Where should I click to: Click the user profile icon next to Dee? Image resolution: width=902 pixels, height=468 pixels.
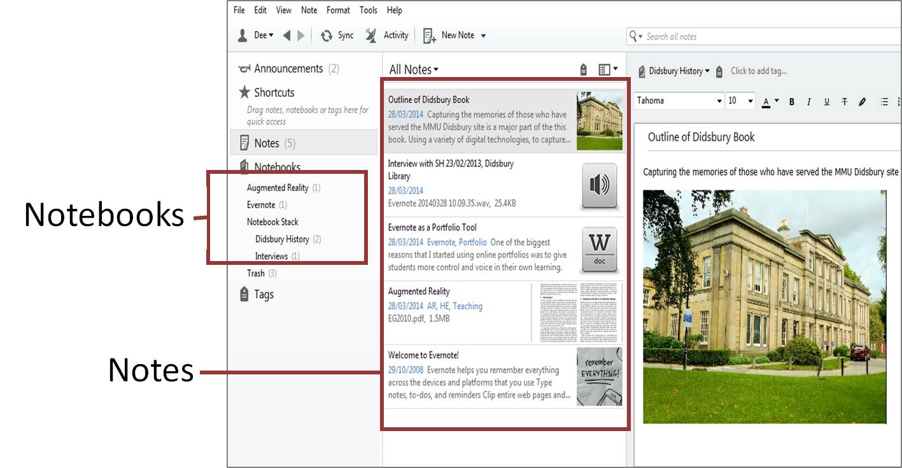(x=241, y=35)
